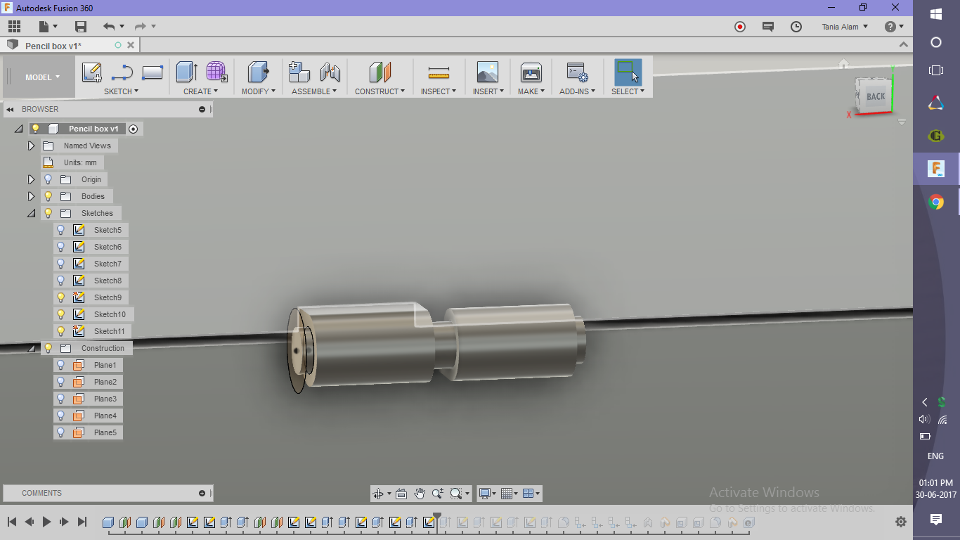Click the Select tool icon
Screen dimensions: 960x540
click(628, 72)
